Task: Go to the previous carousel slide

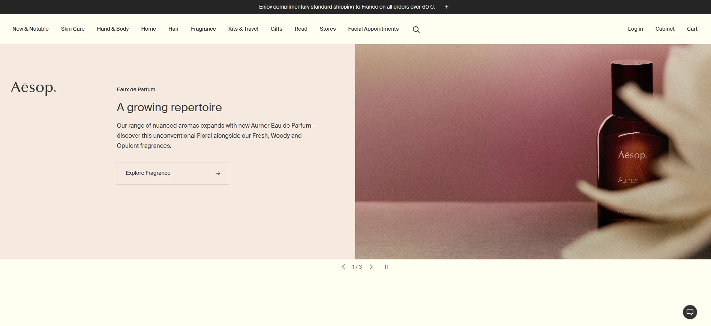Action: tap(343, 267)
